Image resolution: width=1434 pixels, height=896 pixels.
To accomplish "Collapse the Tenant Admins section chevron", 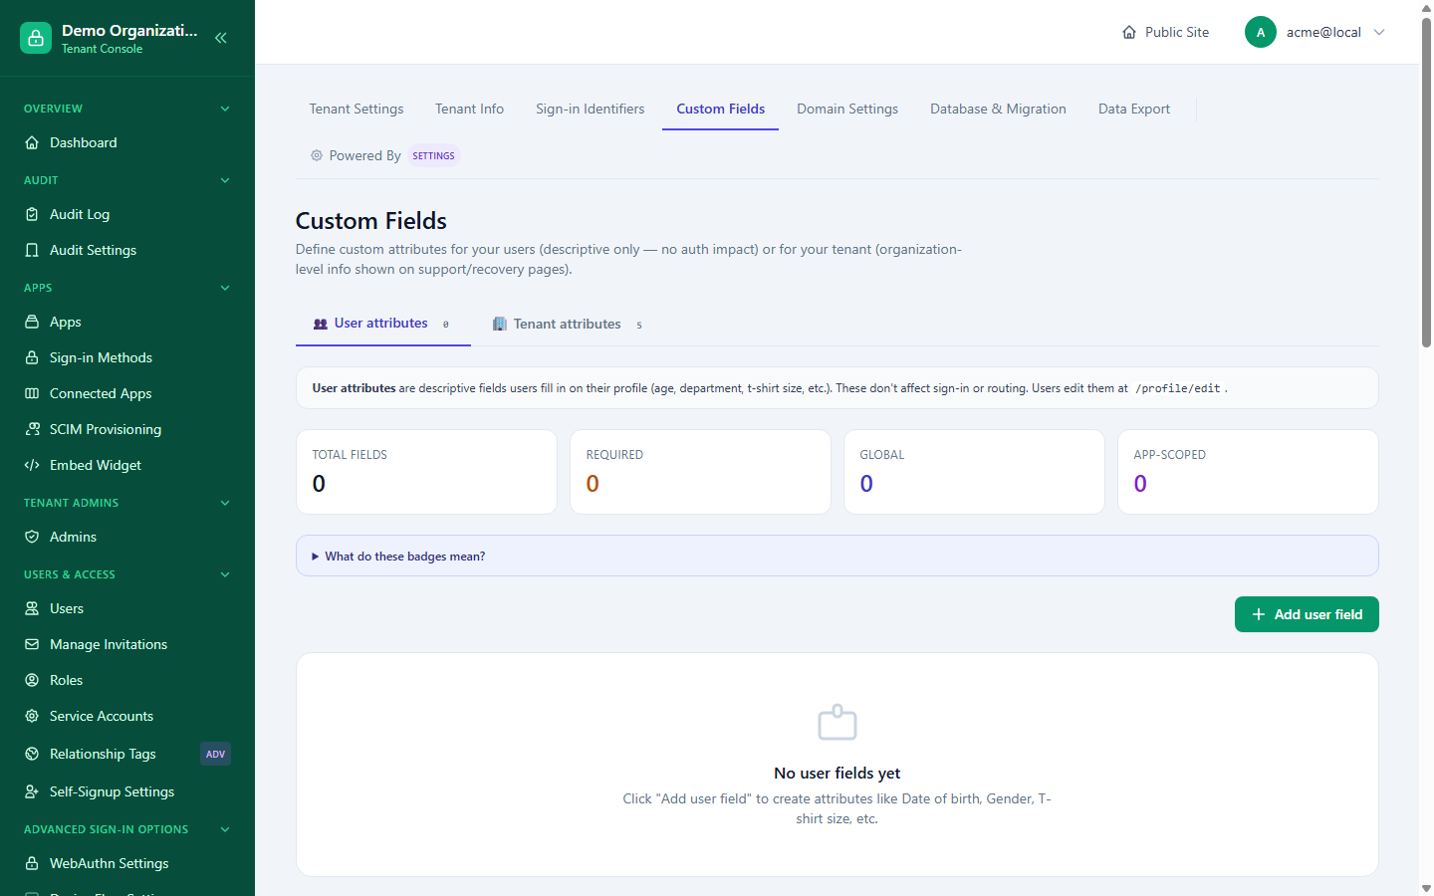I will pos(225,503).
